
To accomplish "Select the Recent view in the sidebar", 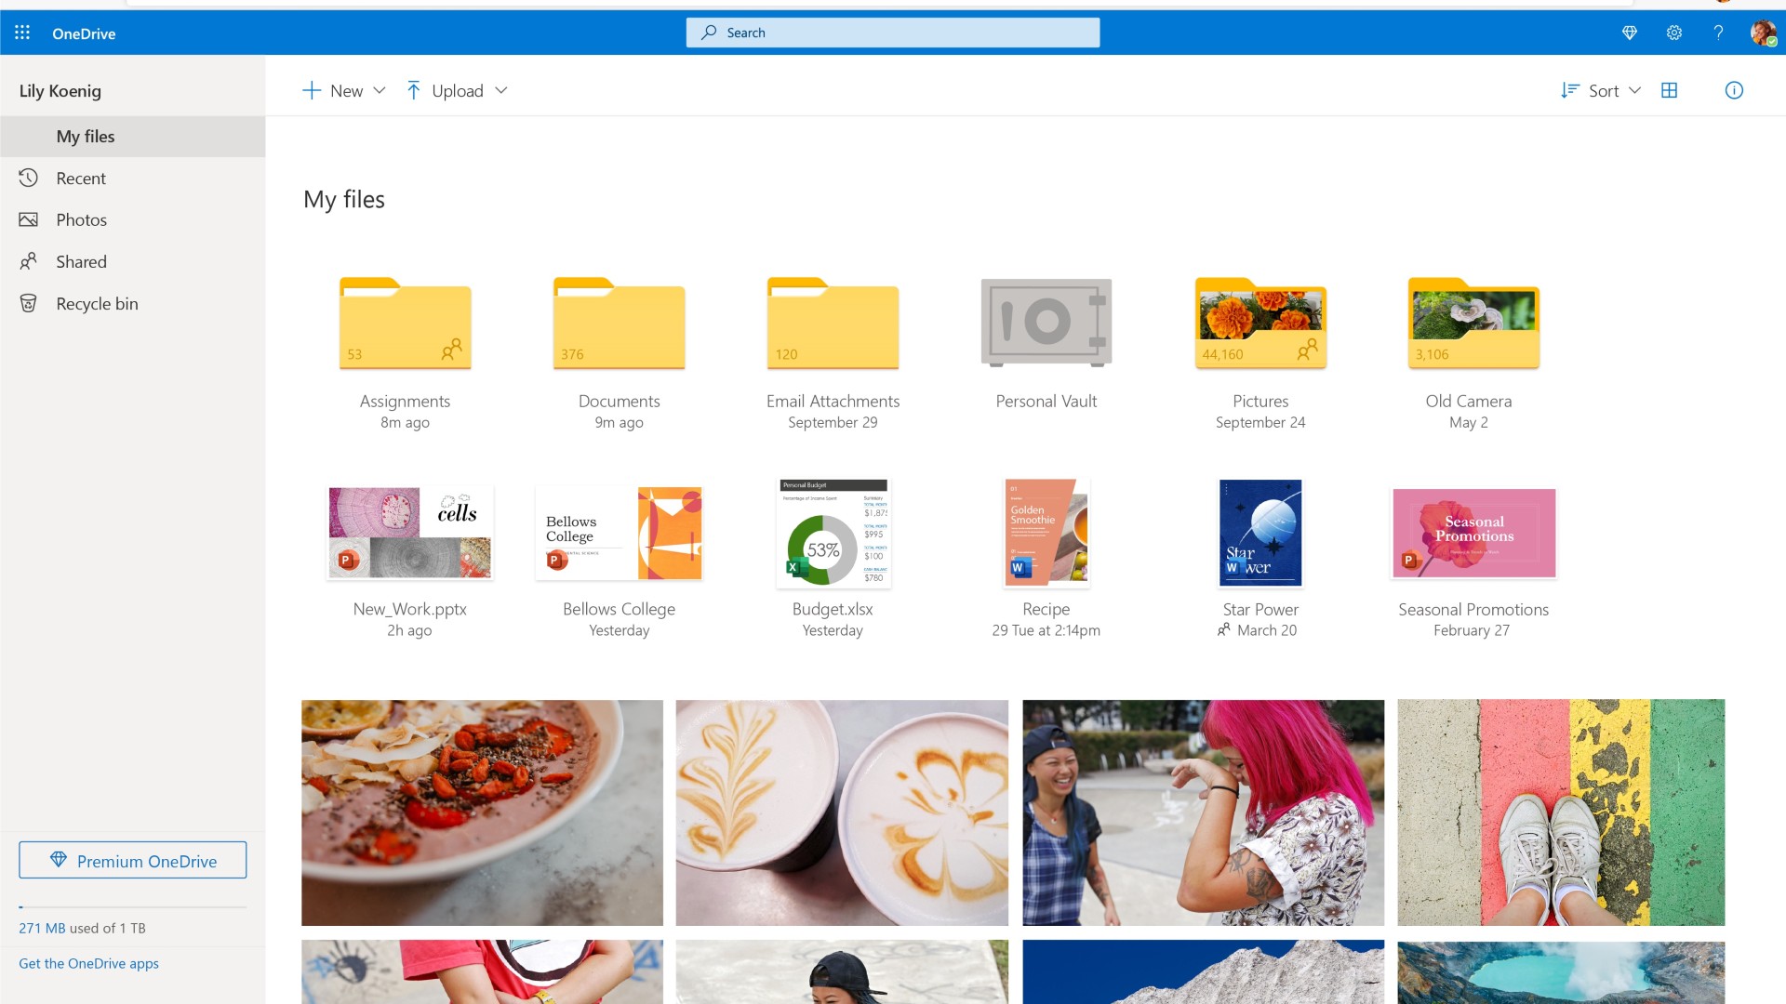I will click(81, 178).
